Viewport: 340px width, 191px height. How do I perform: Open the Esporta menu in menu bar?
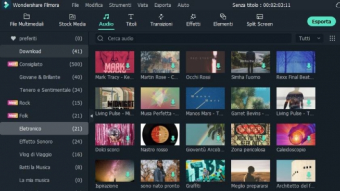point(162,5)
